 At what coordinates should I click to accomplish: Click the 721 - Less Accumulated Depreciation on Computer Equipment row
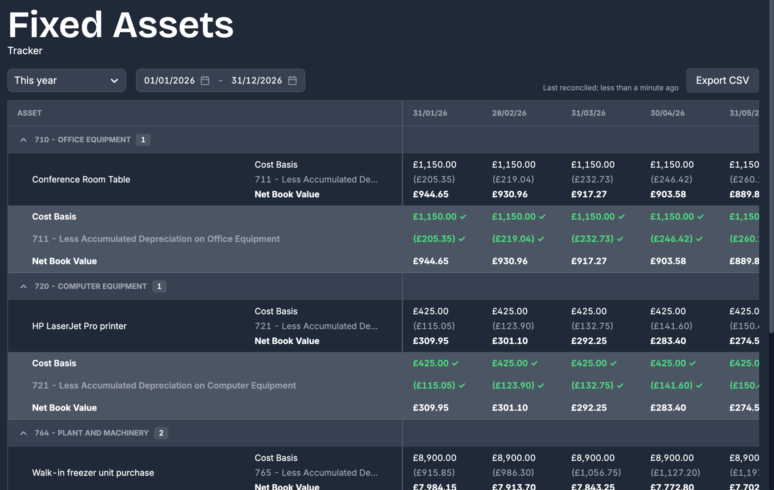pyautogui.click(x=383, y=386)
